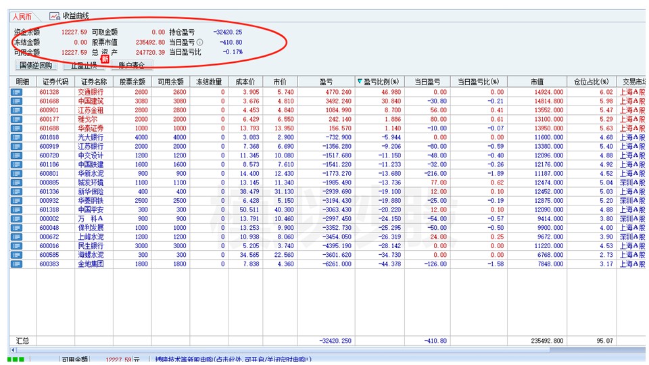This screenshot has height=365, width=649.
Task: Click 持仓盈亏 value -32420.25
Action: pos(228,32)
